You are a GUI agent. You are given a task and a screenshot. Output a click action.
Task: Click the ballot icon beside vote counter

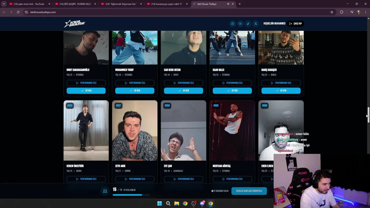point(105,191)
